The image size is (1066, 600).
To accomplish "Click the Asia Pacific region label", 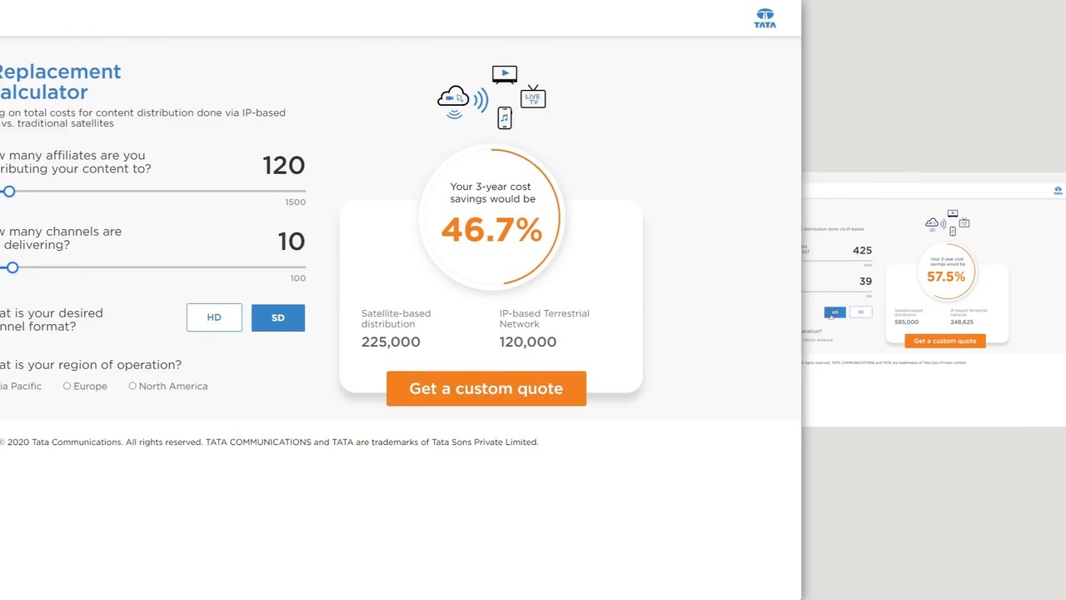I will (21, 387).
